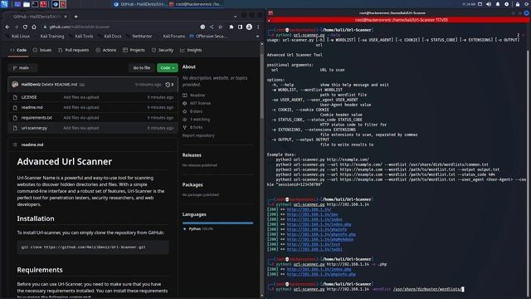This screenshot has height=299, width=531.
Task: Select the root terminal window taskbar entry
Action: click(196, 4)
